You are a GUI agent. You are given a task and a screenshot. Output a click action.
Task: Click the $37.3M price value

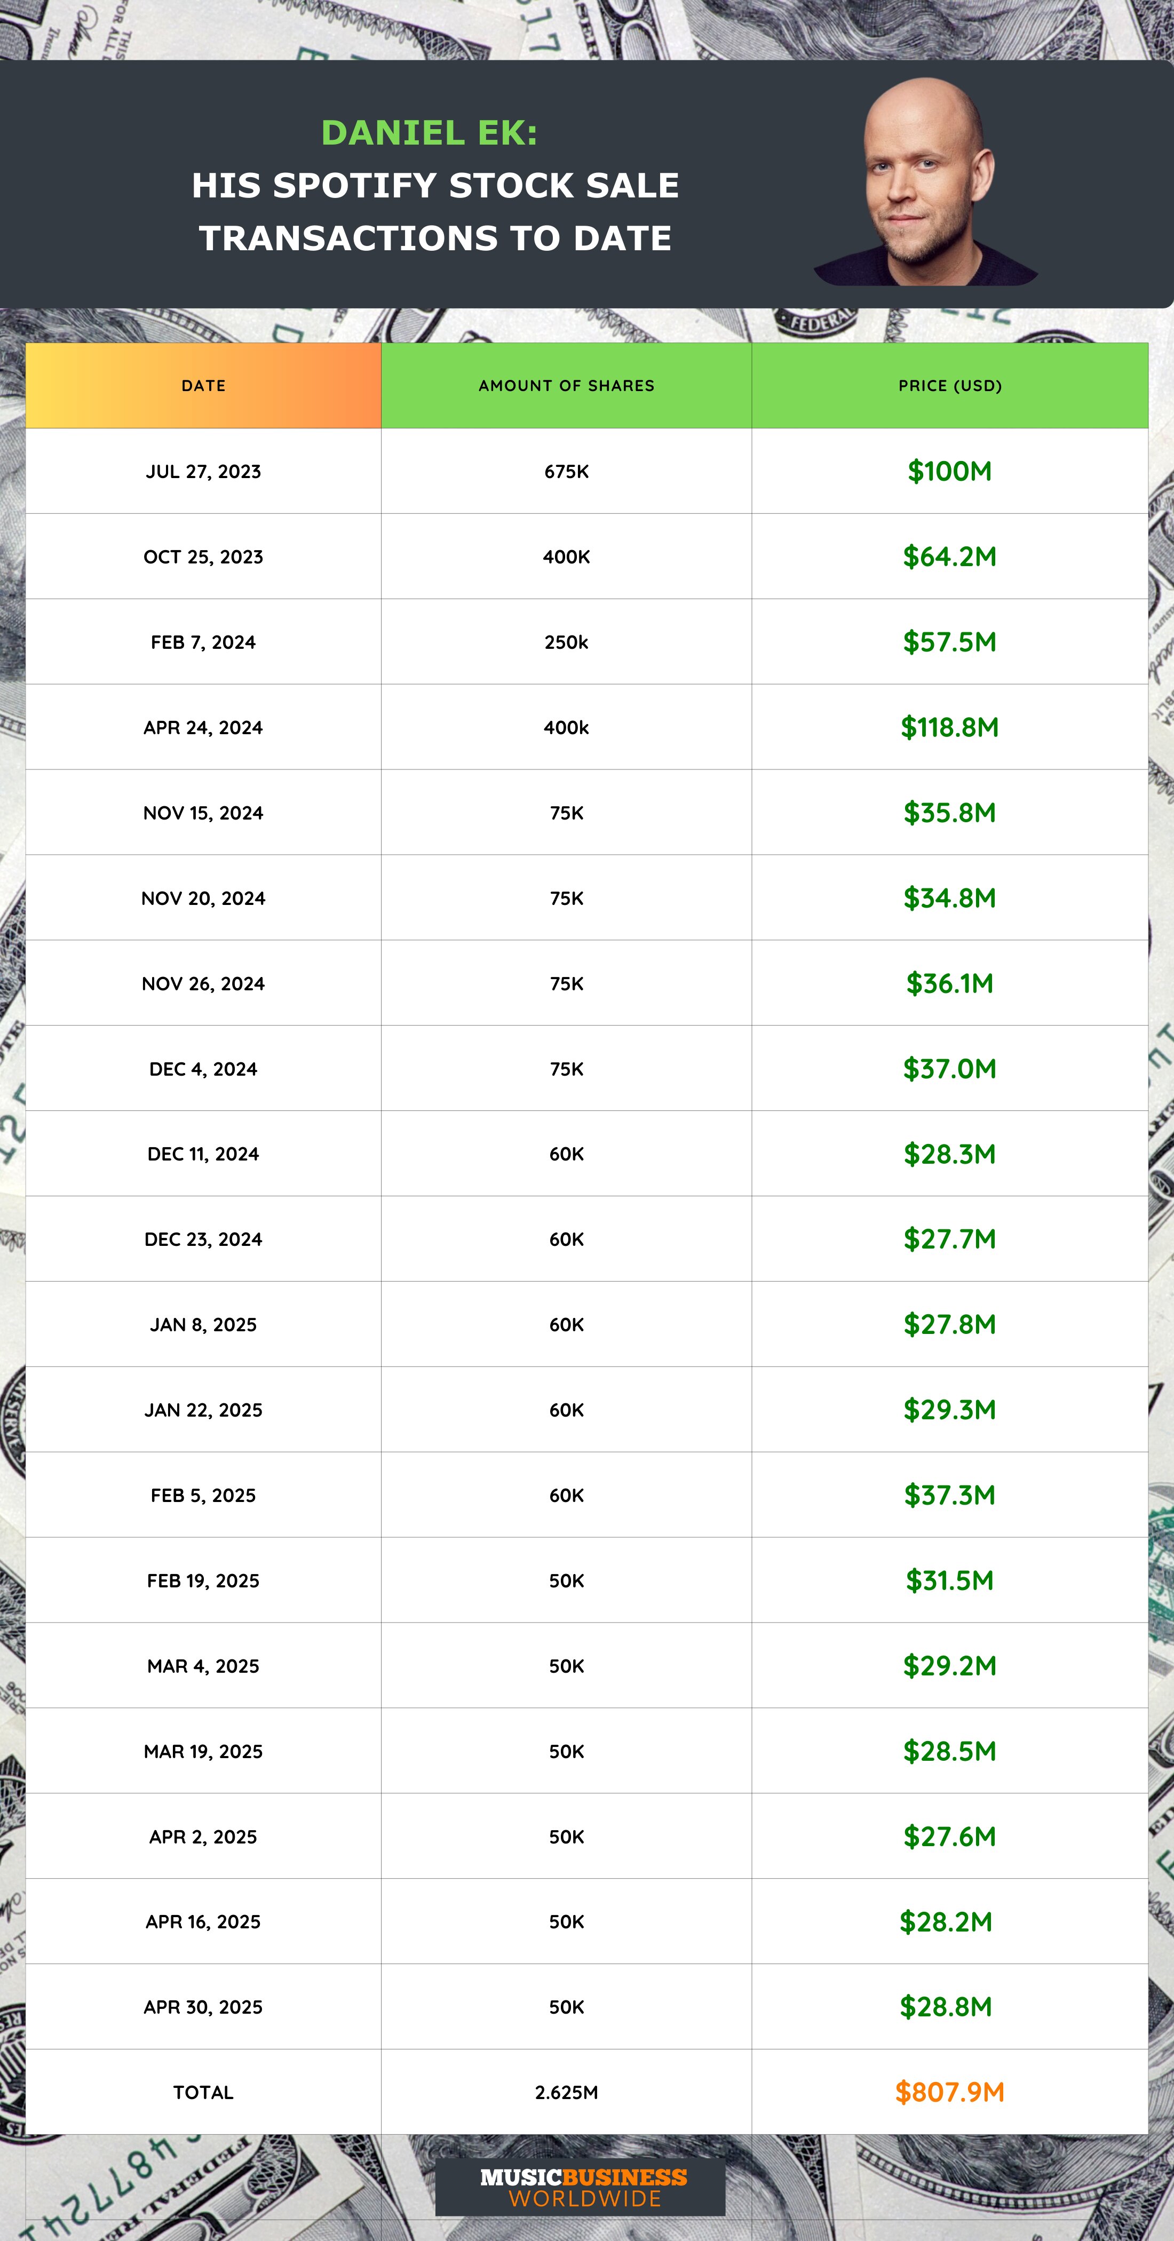(949, 1495)
